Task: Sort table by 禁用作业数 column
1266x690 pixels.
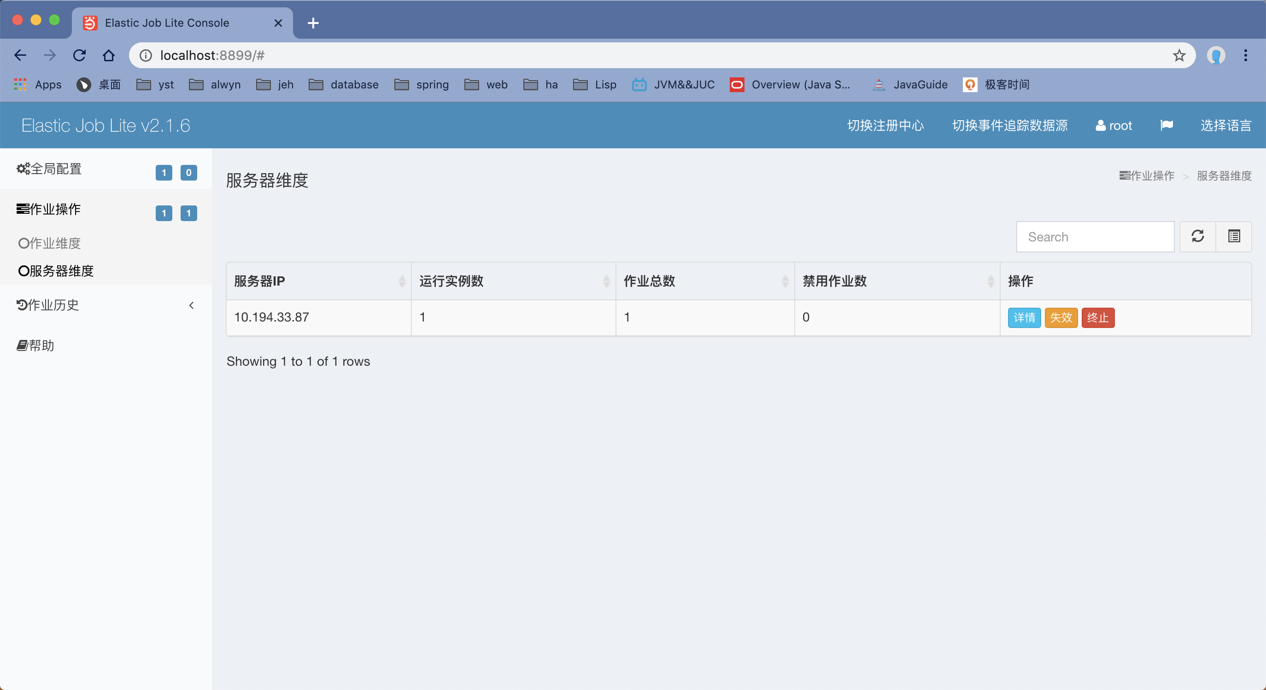Action: (897, 281)
